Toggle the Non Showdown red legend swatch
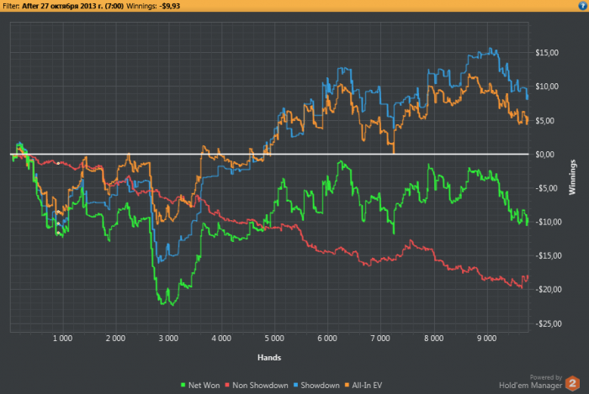The image size is (589, 394). [x=227, y=385]
